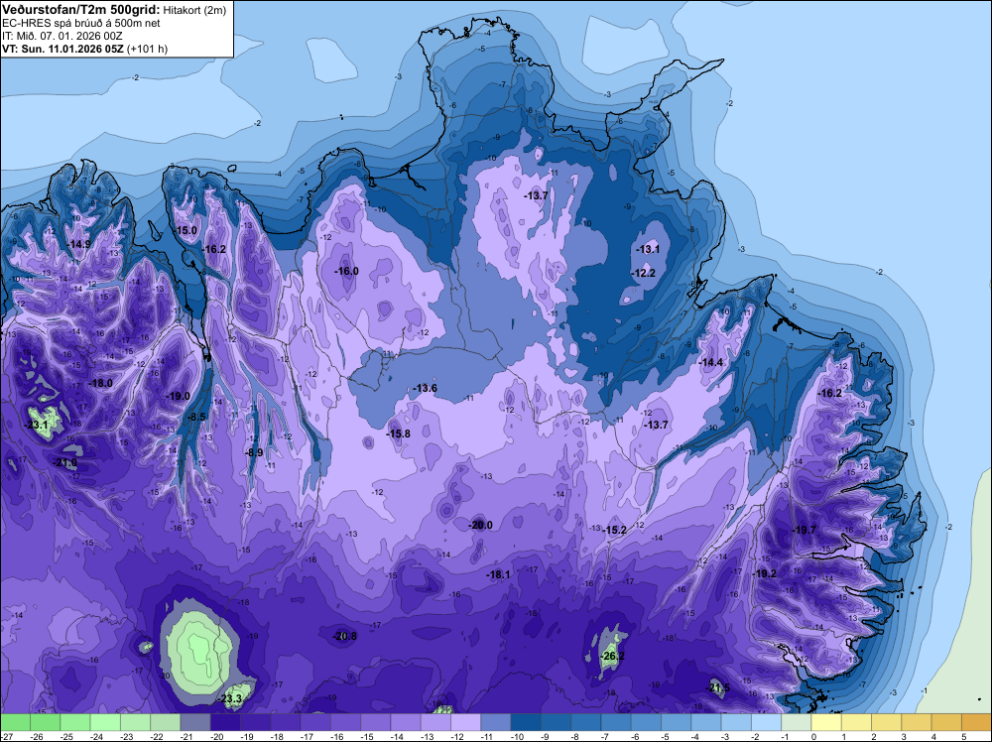Viewport: 992px width, 742px height.
Task: Click the -23.1 temperature value
Action: click(x=37, y=426)
